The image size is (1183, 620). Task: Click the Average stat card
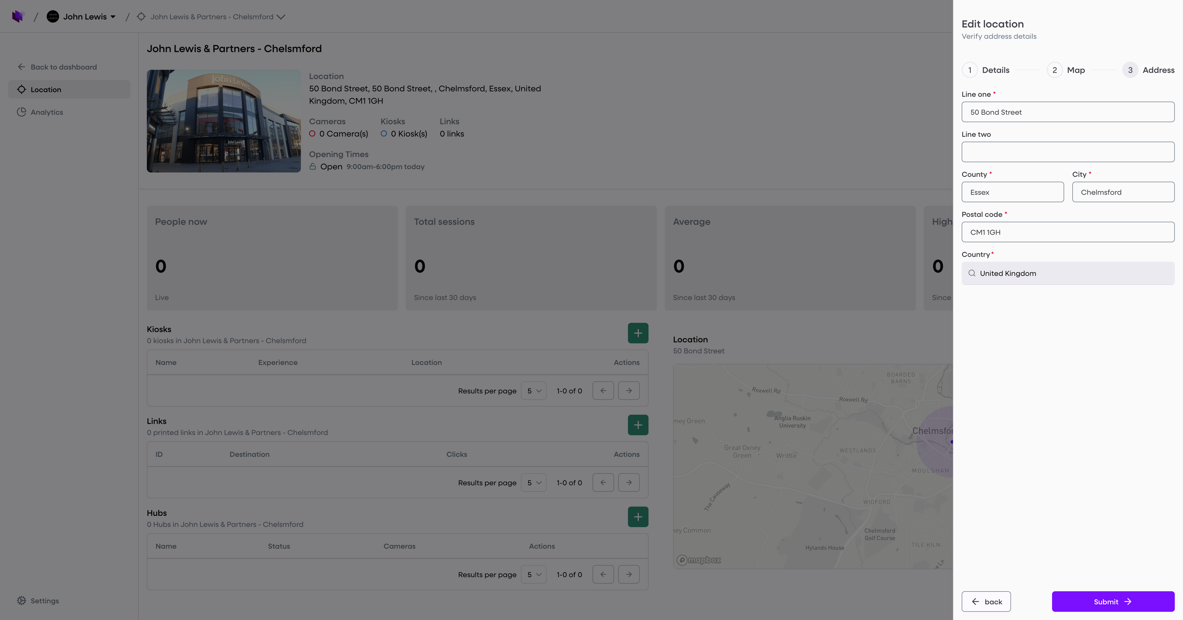790,258
